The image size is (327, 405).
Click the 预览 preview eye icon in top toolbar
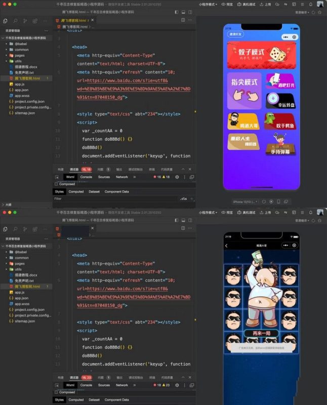click(224, 4)
